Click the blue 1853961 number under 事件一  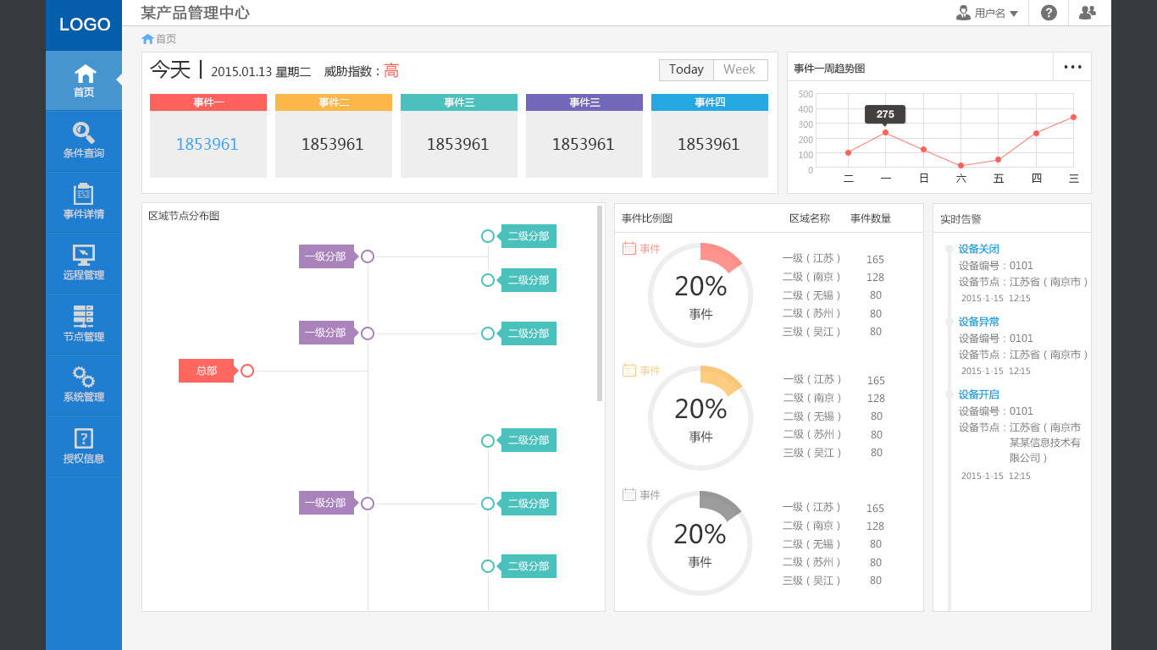208,145
